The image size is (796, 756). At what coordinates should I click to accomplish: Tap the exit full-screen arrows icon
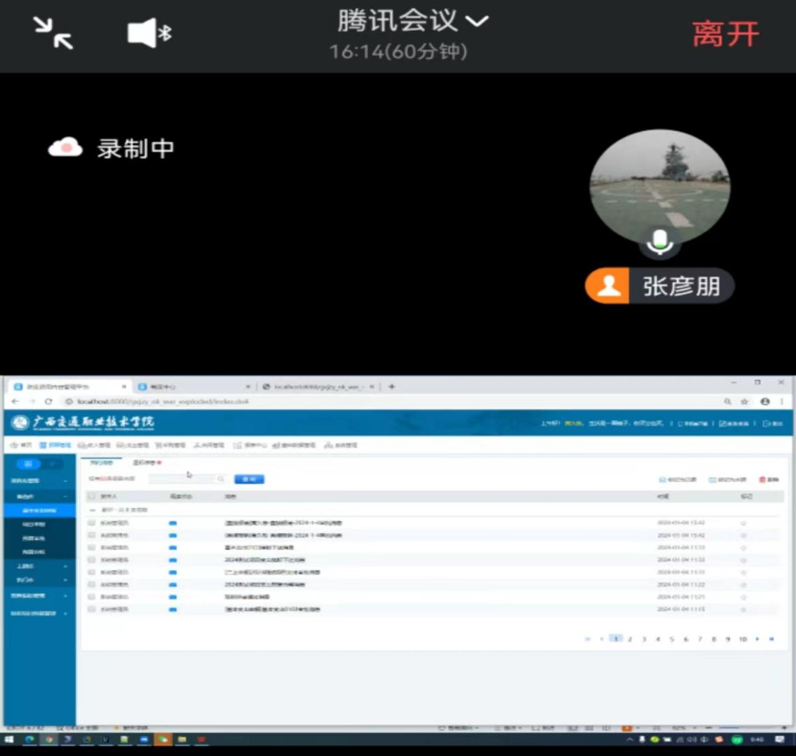click(x=52, y=33)
